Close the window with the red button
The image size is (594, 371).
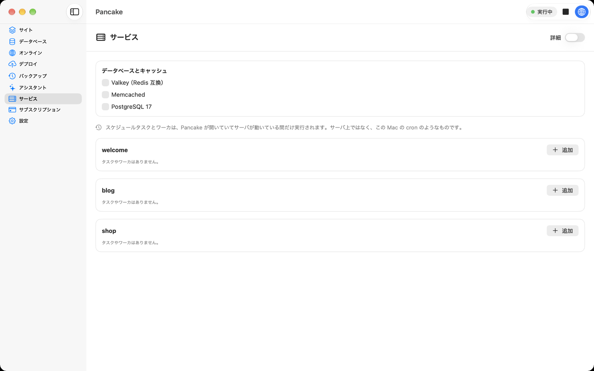click(x=12, y=12)
